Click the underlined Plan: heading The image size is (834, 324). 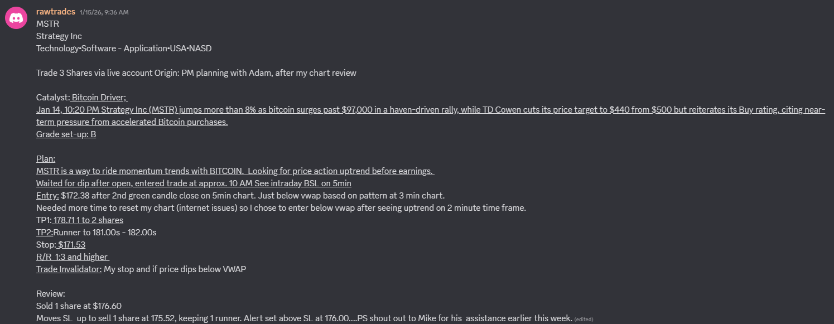click(46, 159)
